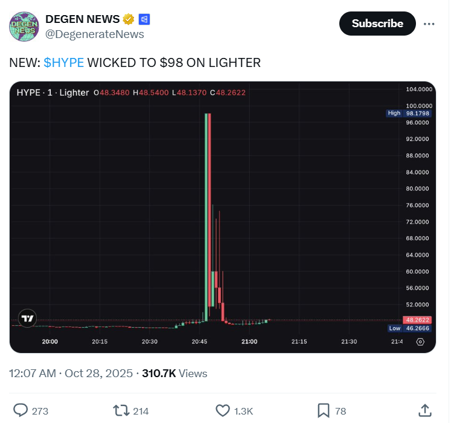The width and height of the screenshot is (454, 423).
Task: Open the three-dot more options menu
Action: [429, 24]
